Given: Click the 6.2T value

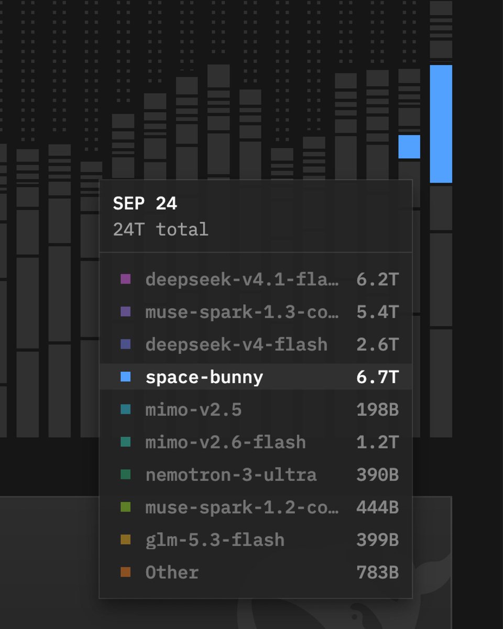Looking at the screenshot, I should (x=377, y=279).
